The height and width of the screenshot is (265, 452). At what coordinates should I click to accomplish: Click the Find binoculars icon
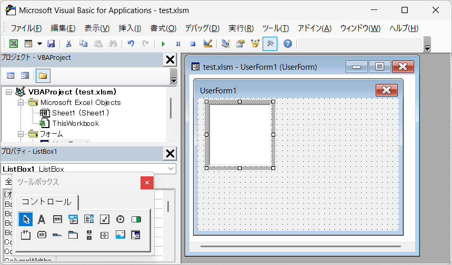click(113, 44)
